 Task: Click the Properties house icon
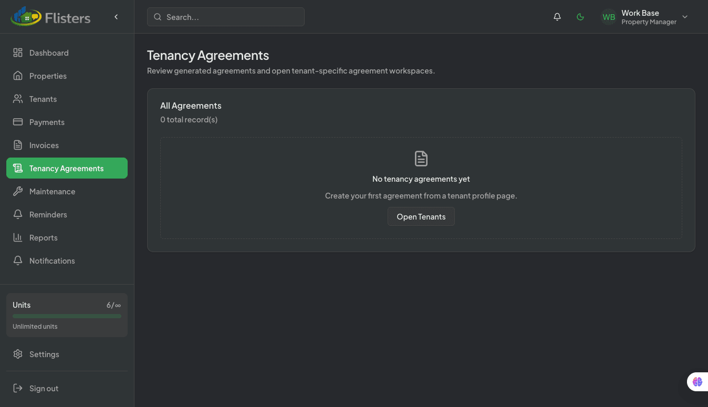click(18, 76)
